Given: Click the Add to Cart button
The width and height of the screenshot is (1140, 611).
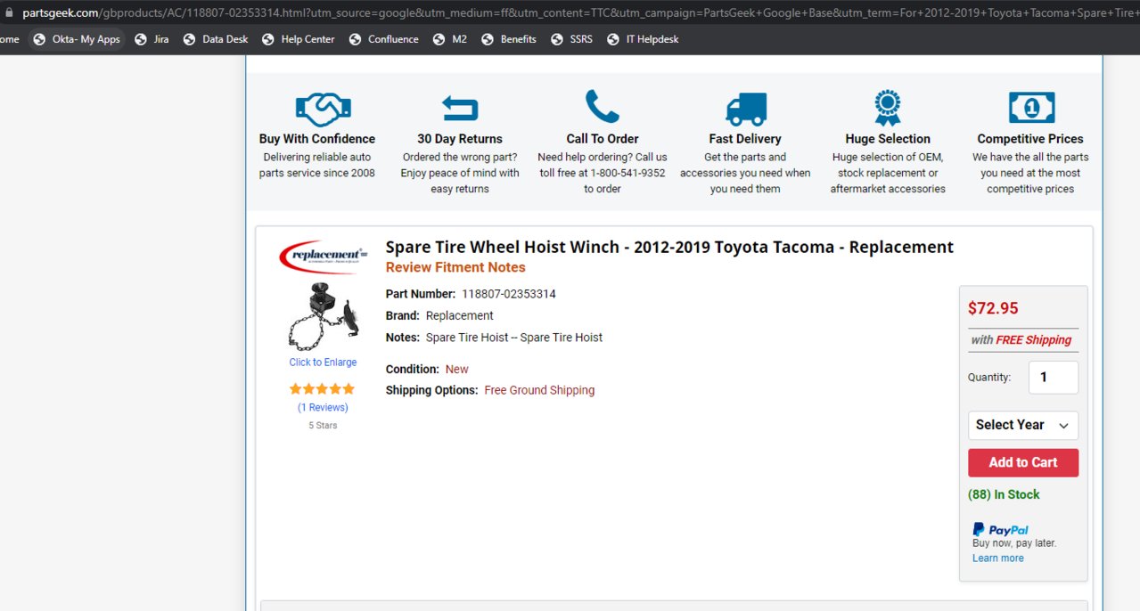Looking at the screenshot, I should [1023, 463].
